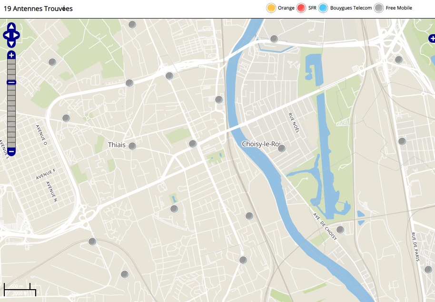Viewport: 435px width, 302px height.
Task: Click the zoom slider handle
Action: 11,83
